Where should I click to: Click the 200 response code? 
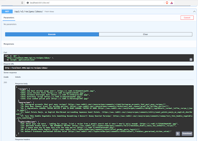5,82
